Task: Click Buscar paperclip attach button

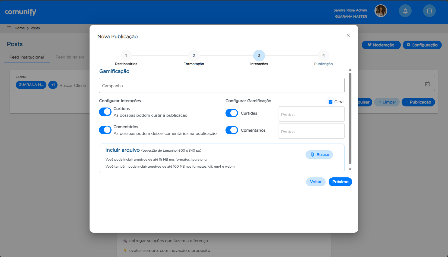Action: click(319, 155)
